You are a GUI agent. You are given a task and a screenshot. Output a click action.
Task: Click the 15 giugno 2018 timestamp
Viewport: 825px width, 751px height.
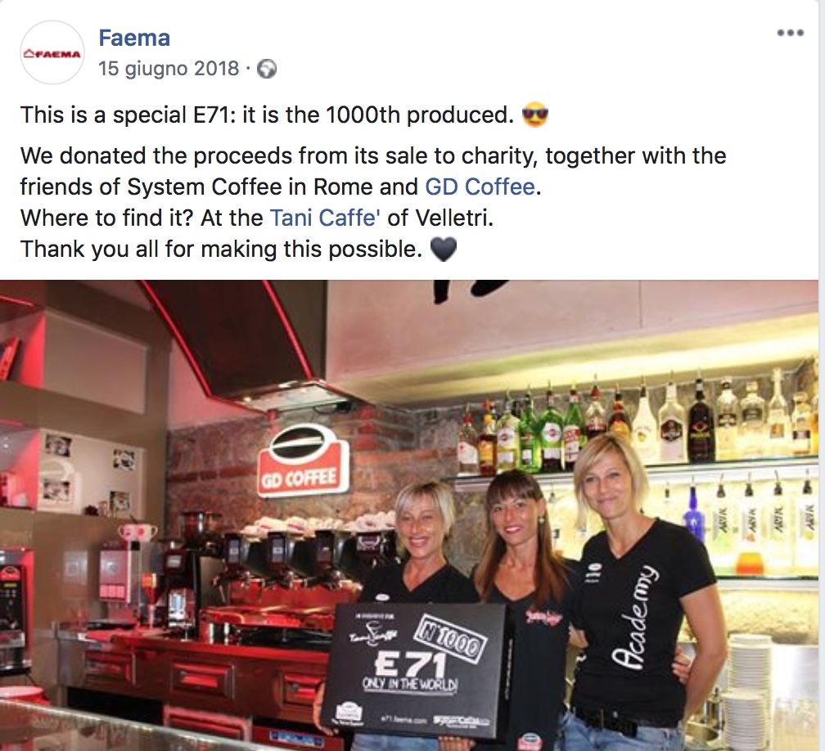(x=169, y=69)
